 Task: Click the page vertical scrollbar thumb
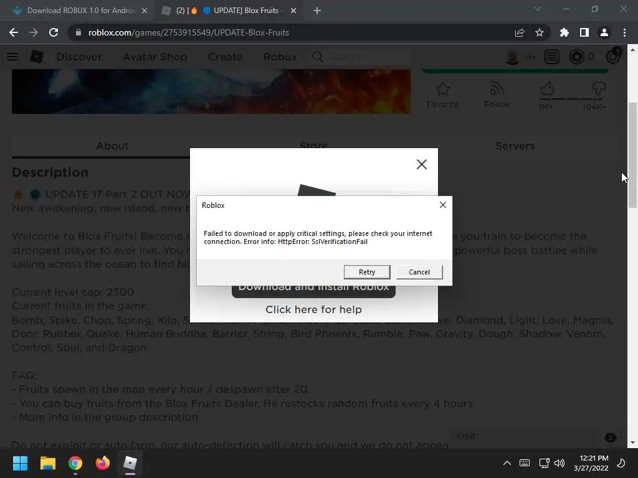pos(632,154)
